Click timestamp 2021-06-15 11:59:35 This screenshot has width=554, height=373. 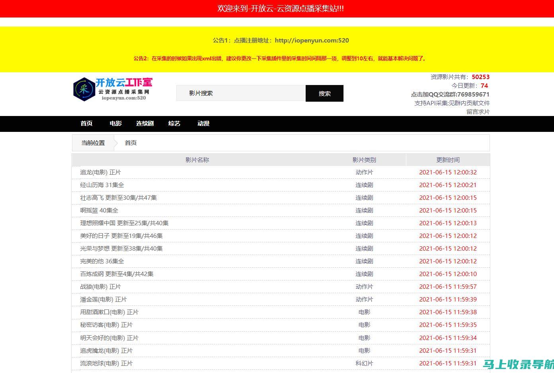pyautogui.click(x=448, y=325)
